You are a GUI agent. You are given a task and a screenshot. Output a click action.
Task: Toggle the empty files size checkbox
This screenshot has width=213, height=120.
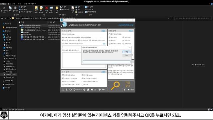(x=83, y=85)
